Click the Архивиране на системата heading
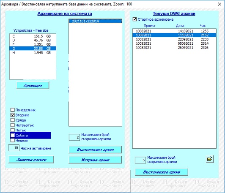225x193 pixels. 65,14
